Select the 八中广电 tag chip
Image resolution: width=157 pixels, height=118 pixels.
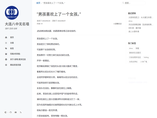click(x=144, y=62)
